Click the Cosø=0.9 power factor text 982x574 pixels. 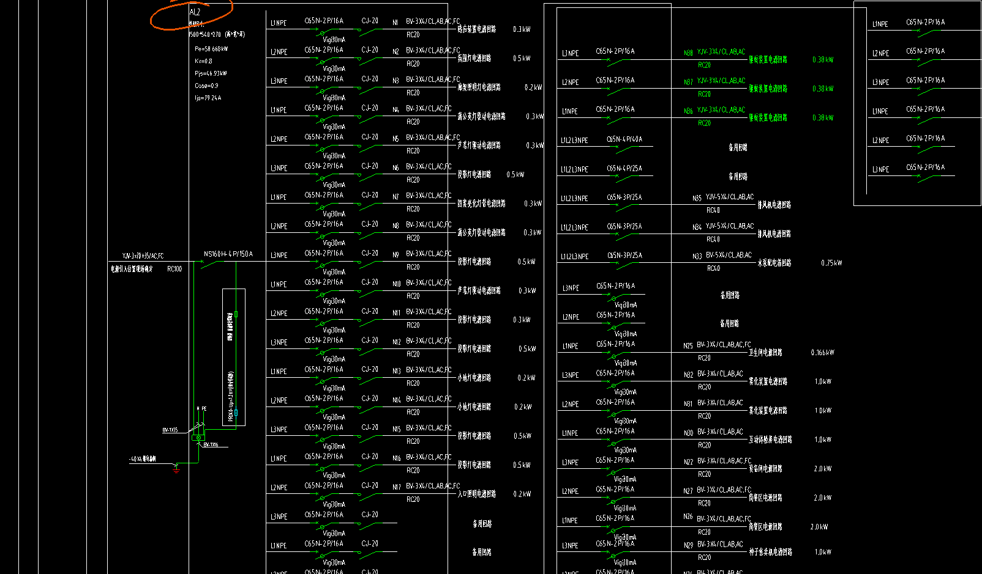(x=206, y=86)
